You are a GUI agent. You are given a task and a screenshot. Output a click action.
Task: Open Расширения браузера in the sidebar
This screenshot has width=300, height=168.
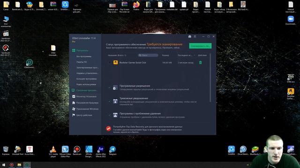coord(85,103)
